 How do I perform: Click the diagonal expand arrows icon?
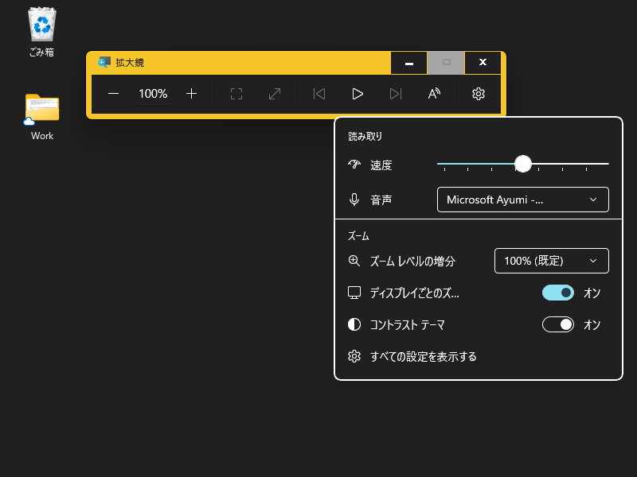coord(275,94)
